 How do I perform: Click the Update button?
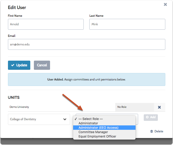(19, 65)
